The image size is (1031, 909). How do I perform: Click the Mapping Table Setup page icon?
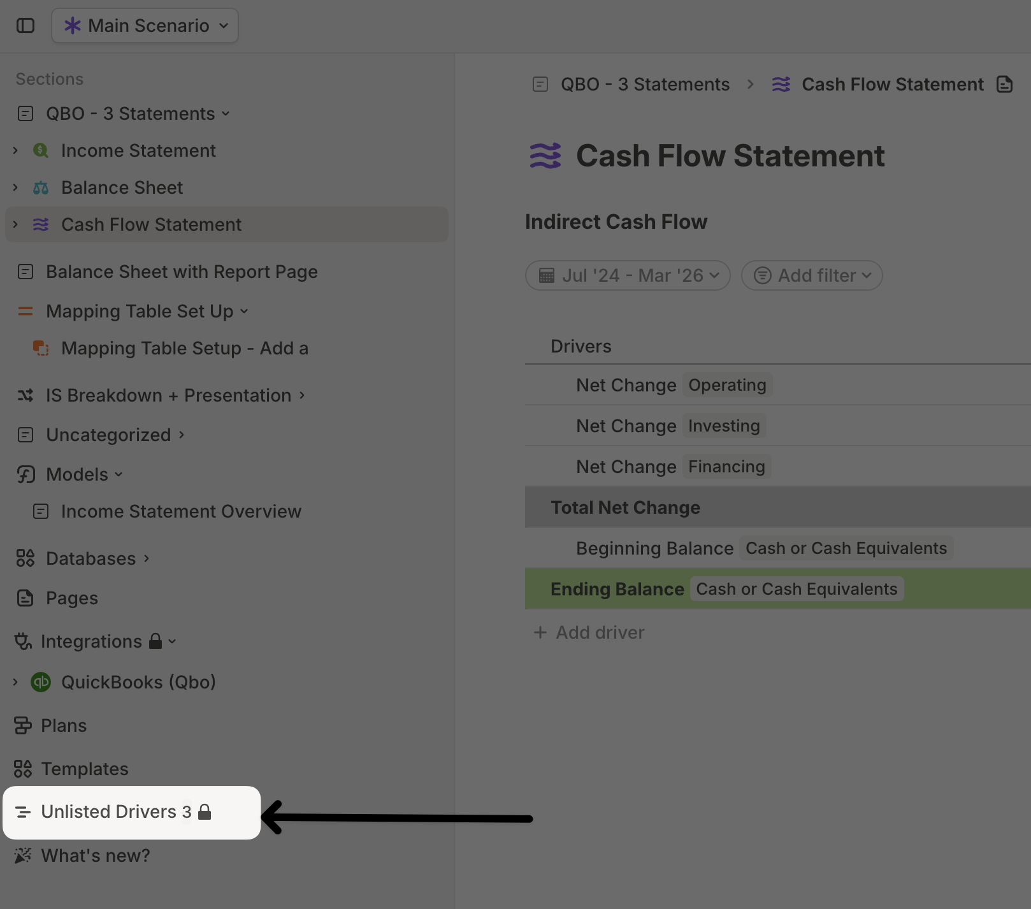[41, 348]
